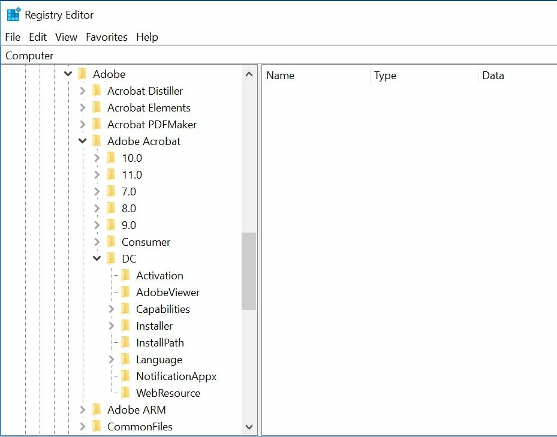This screenshot has width=557, height=437.
Task: Click the address bar showing Computer
Action: [x=278, y=55]
